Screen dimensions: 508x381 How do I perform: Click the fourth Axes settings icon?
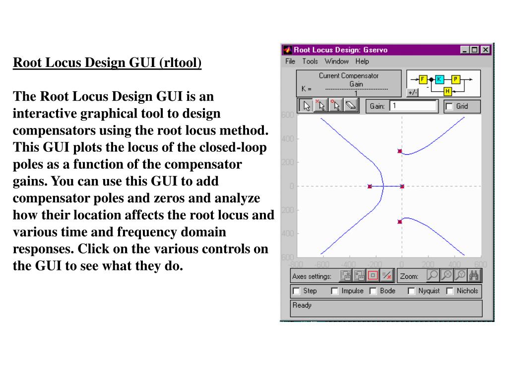(386, 276)
